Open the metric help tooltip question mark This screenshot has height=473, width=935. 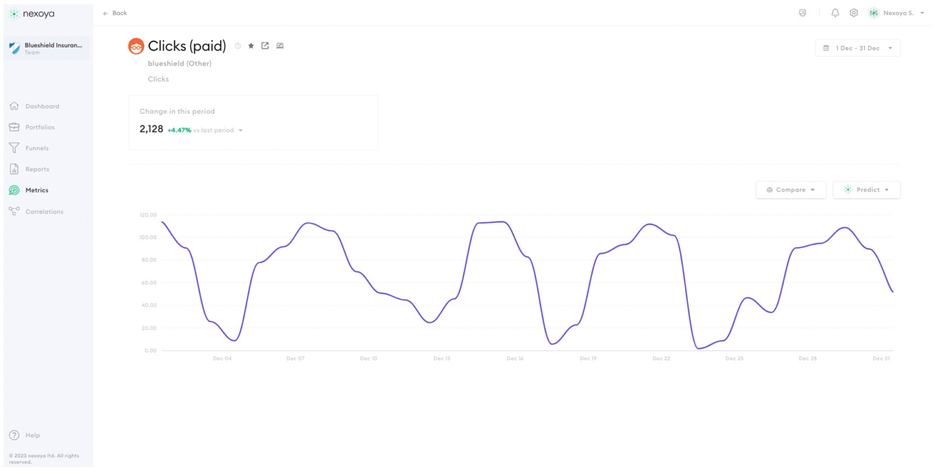pos(237,45)
